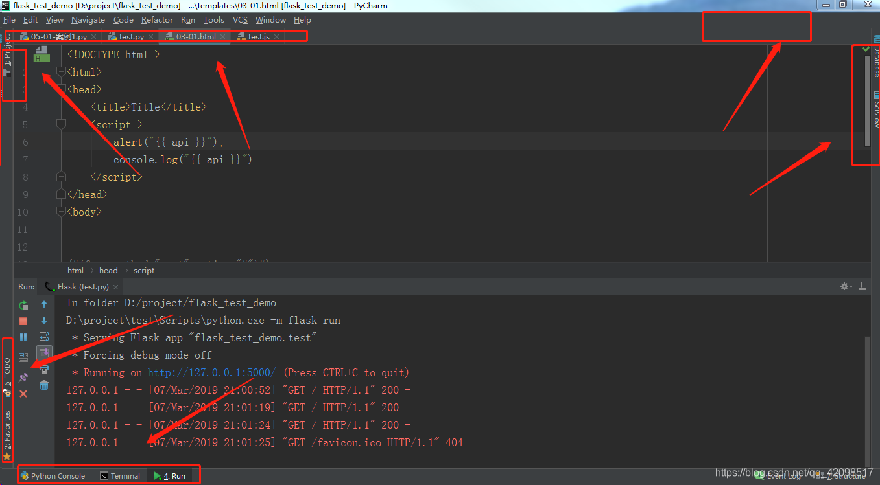Screen dimensions: 880x485
Task: Collapse the head tag fold
Action: [x=61, y=89]
